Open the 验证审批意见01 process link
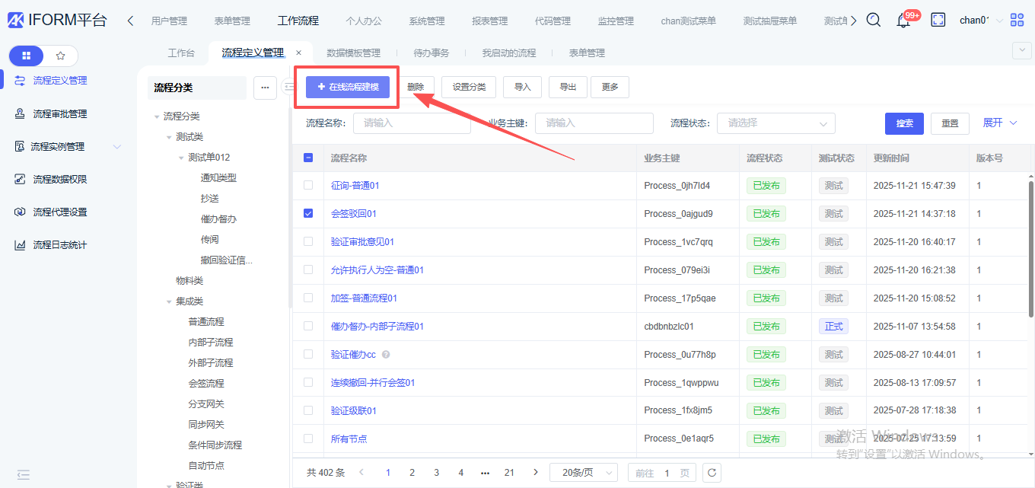 (362, 242)
